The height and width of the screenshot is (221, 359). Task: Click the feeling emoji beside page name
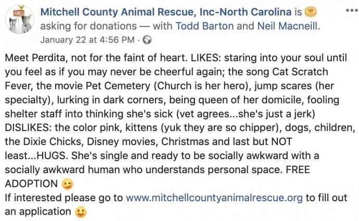tap(311, 12)
